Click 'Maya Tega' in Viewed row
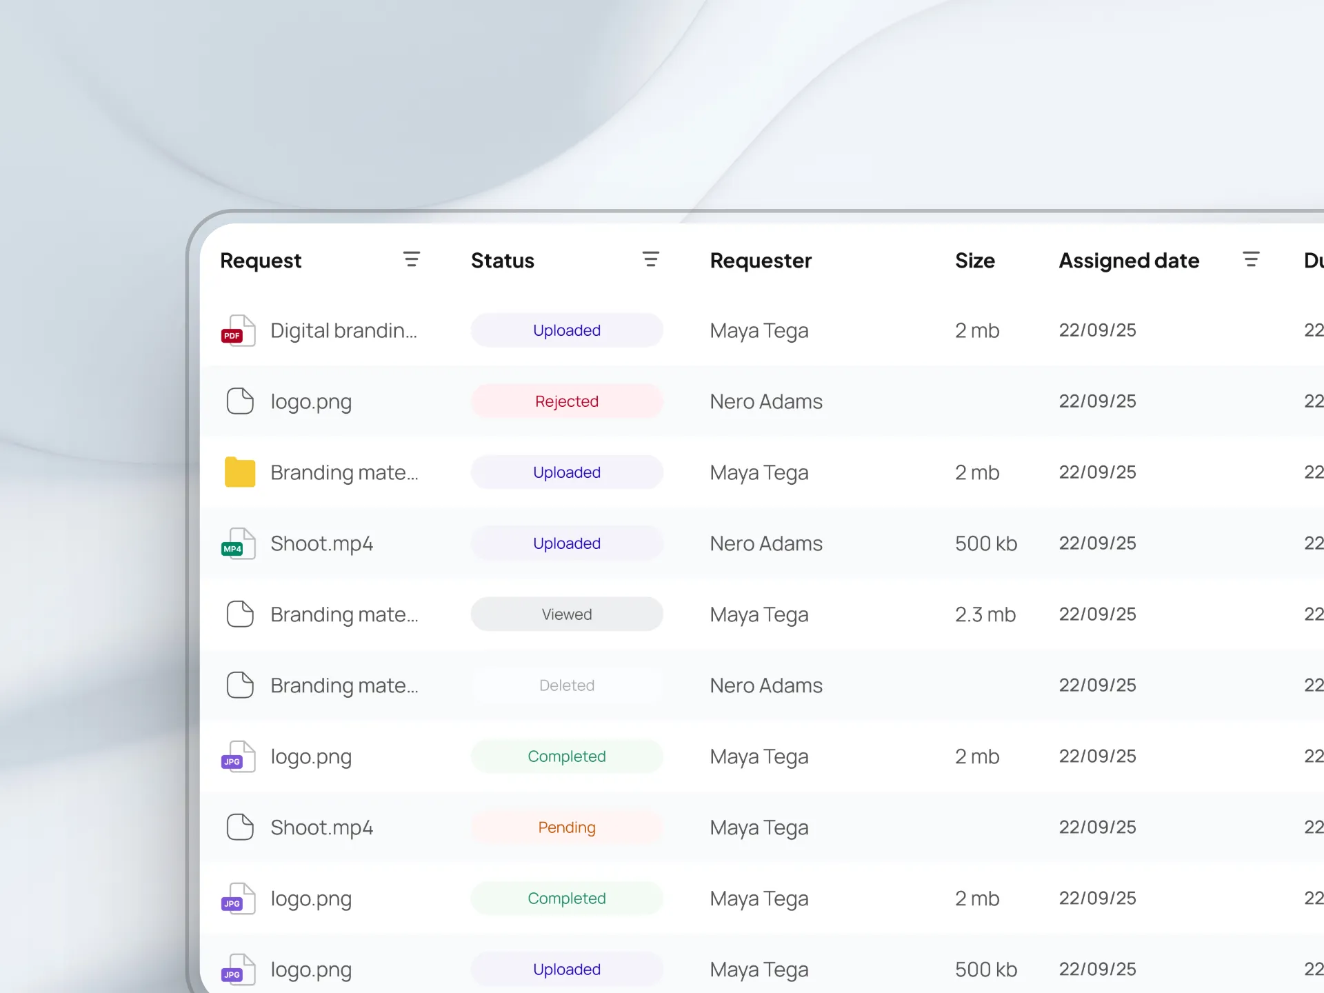 759,615
